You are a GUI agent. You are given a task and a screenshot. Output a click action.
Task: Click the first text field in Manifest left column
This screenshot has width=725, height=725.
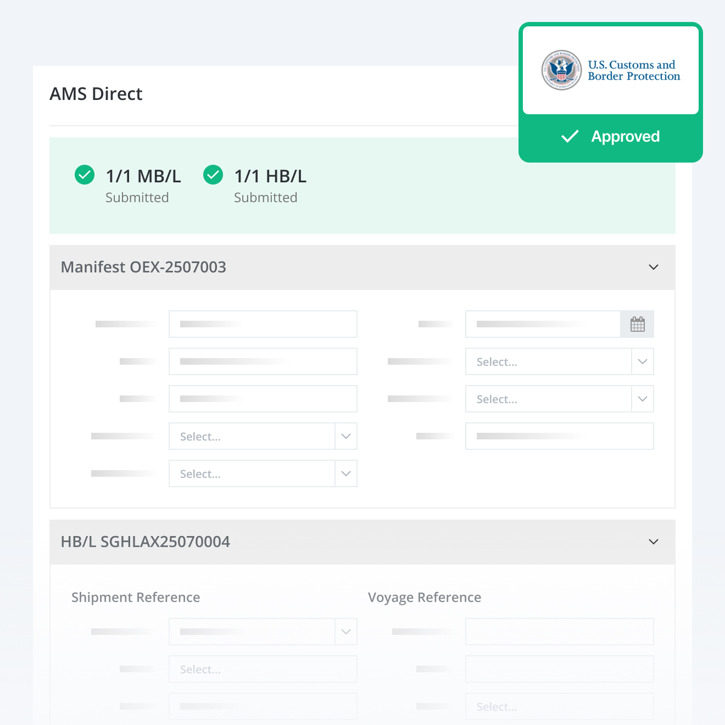click(263, 324)
